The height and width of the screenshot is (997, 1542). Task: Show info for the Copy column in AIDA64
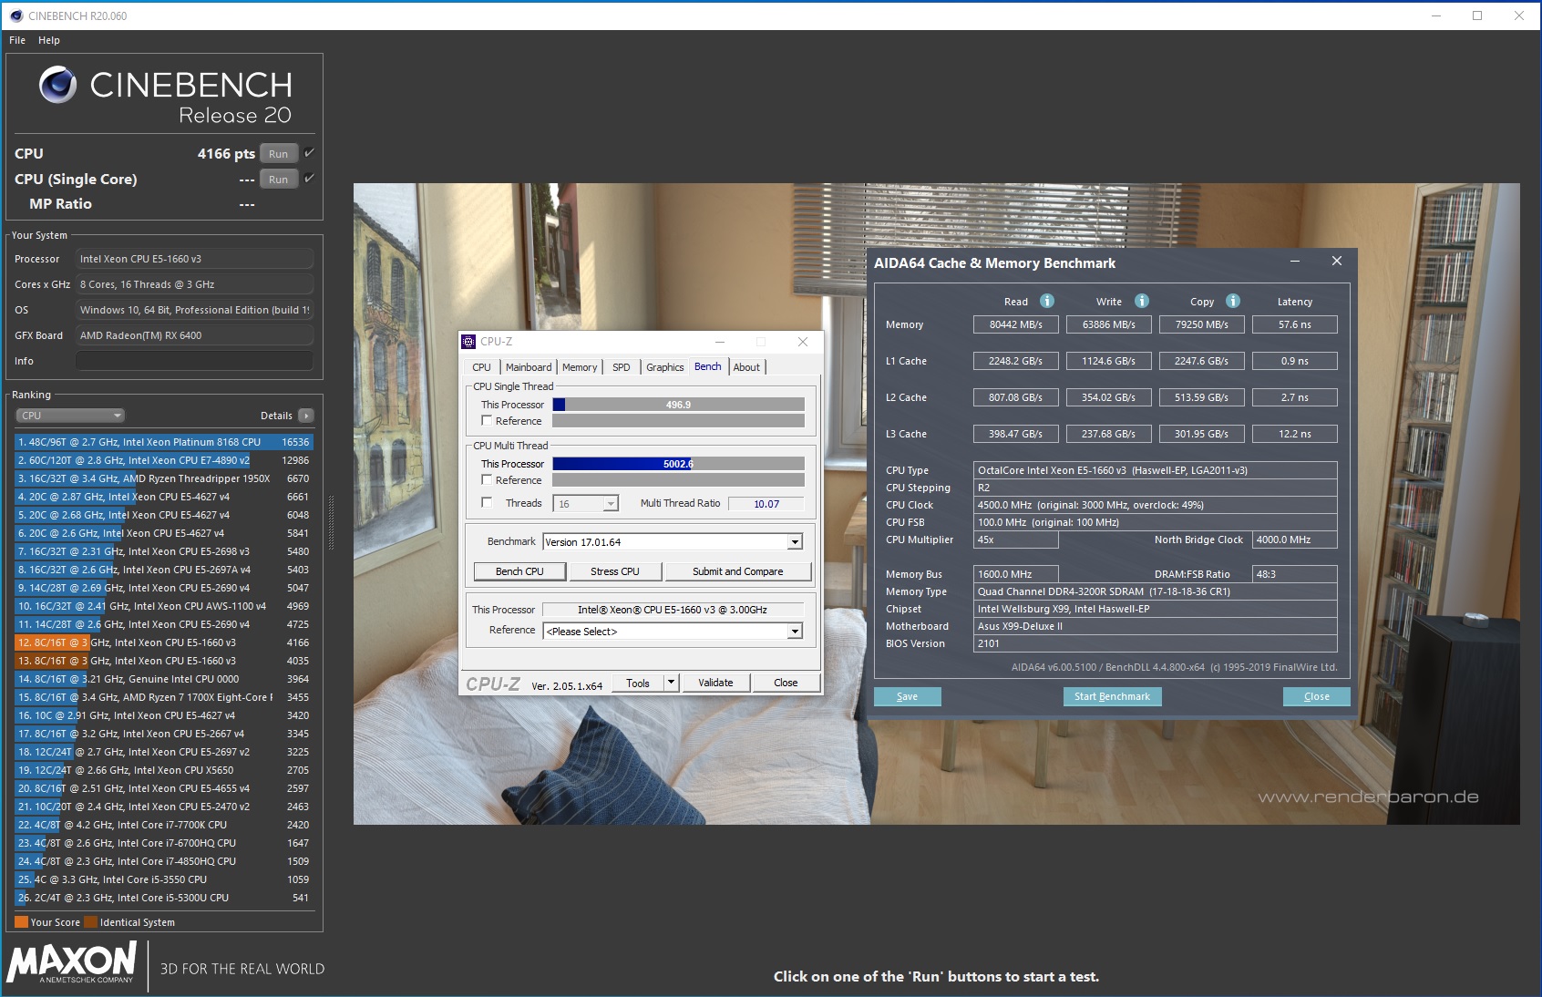[x=1233, y=301]
